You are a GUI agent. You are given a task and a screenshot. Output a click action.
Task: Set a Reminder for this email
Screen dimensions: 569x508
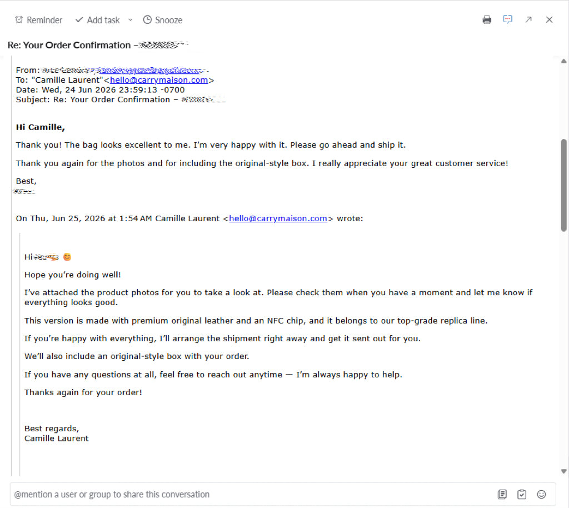tap(38, 20)
